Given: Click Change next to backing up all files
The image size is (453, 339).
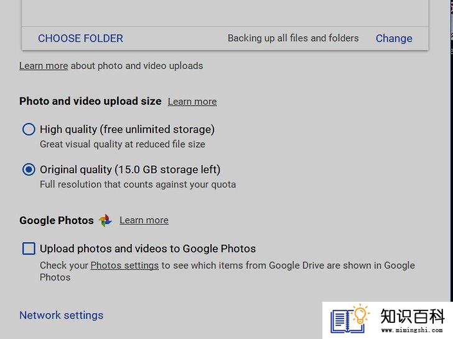Looking at the screenshot, I should click(394, 38).
